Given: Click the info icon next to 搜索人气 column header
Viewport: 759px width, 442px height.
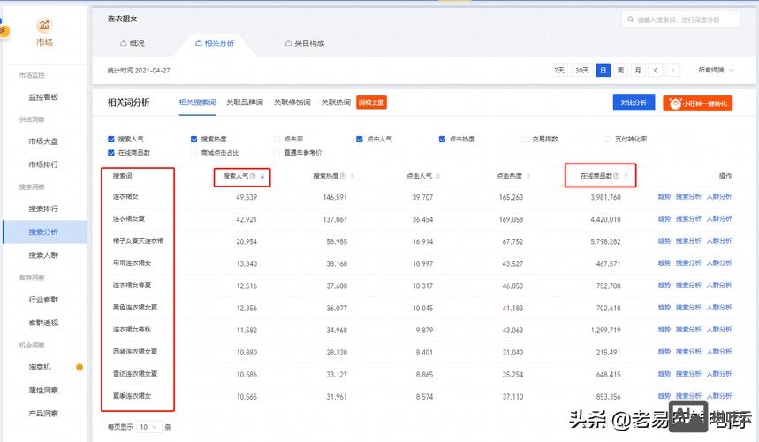Looking at the screenshot, I should (253, 176).
